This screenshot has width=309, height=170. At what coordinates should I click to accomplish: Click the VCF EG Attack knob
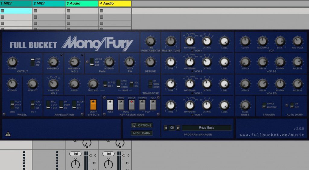point(245,62)
